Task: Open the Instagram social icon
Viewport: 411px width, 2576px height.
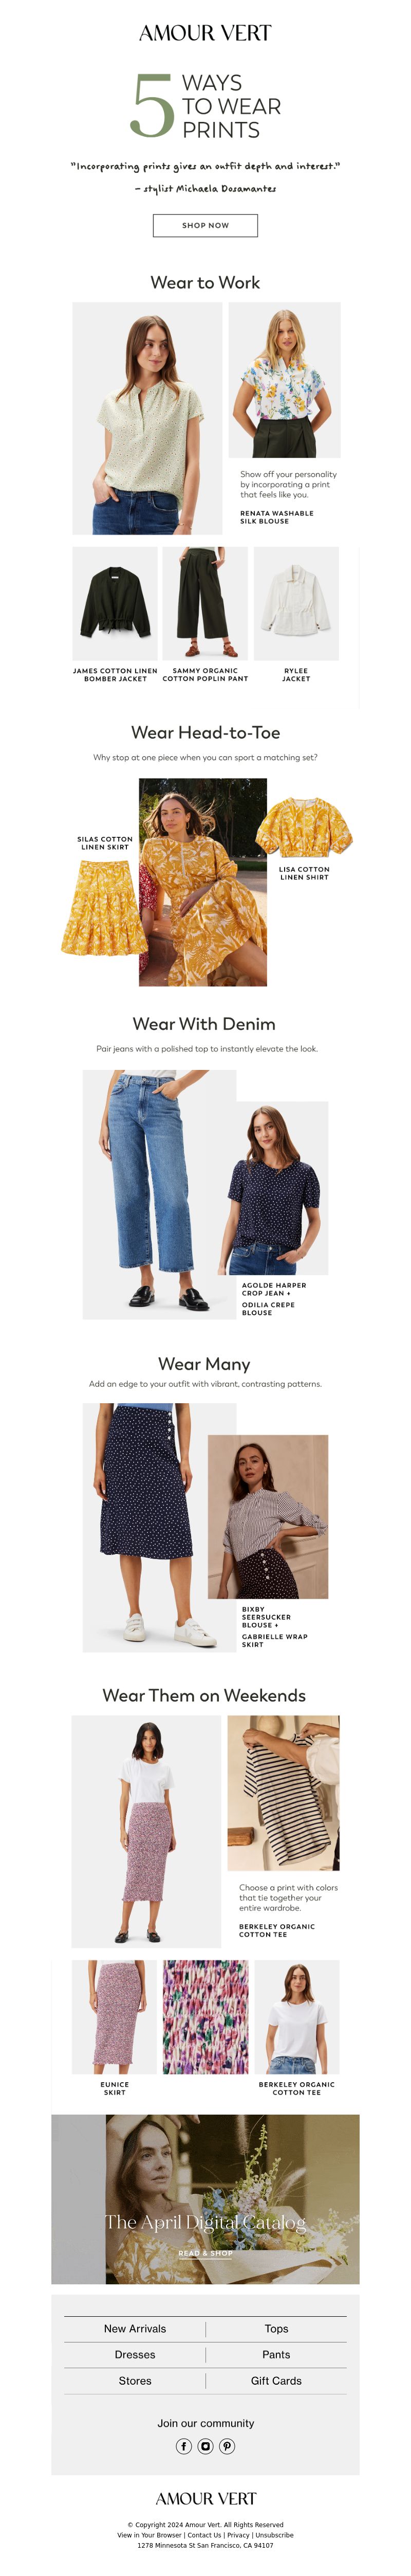Action: [x=206, y=2446]
